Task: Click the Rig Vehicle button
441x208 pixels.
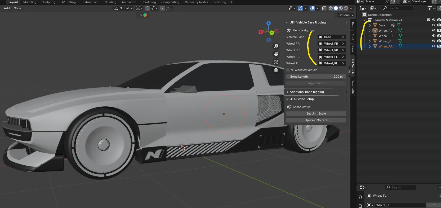Action: click(316, 83)
